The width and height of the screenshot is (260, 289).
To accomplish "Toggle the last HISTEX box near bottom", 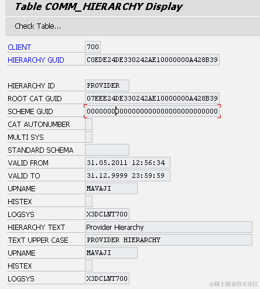I will tap(88, 266).
